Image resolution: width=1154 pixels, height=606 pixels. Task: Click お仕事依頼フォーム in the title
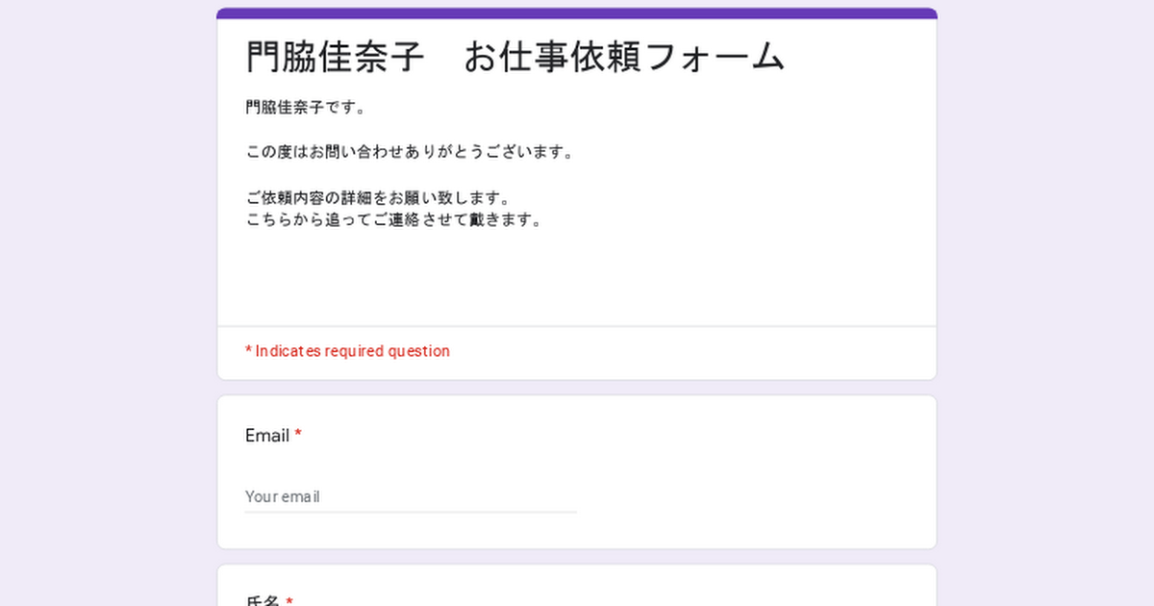tap(624, 58)
